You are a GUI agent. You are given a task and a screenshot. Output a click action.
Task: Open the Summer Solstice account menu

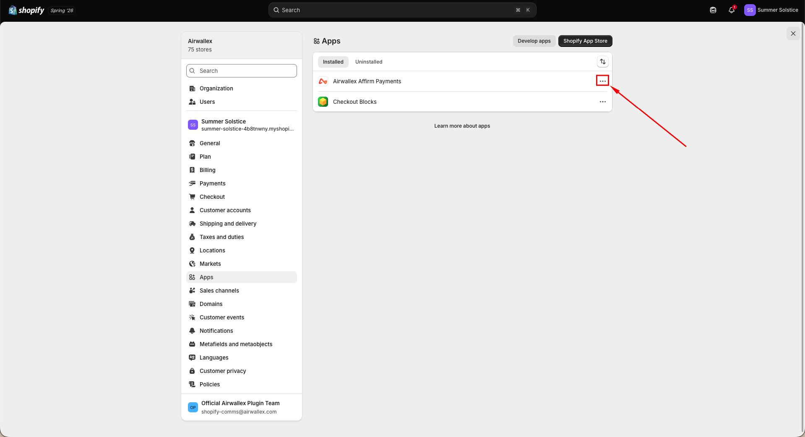click(771, 10)
